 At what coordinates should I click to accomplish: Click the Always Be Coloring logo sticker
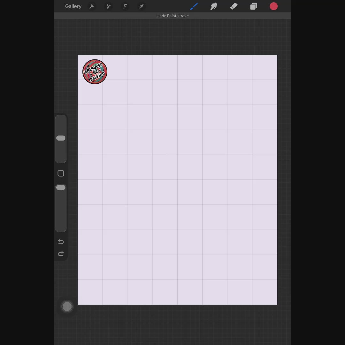tap(95, 72)
